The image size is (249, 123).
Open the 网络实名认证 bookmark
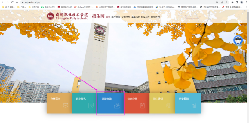[x=65, y=7]
